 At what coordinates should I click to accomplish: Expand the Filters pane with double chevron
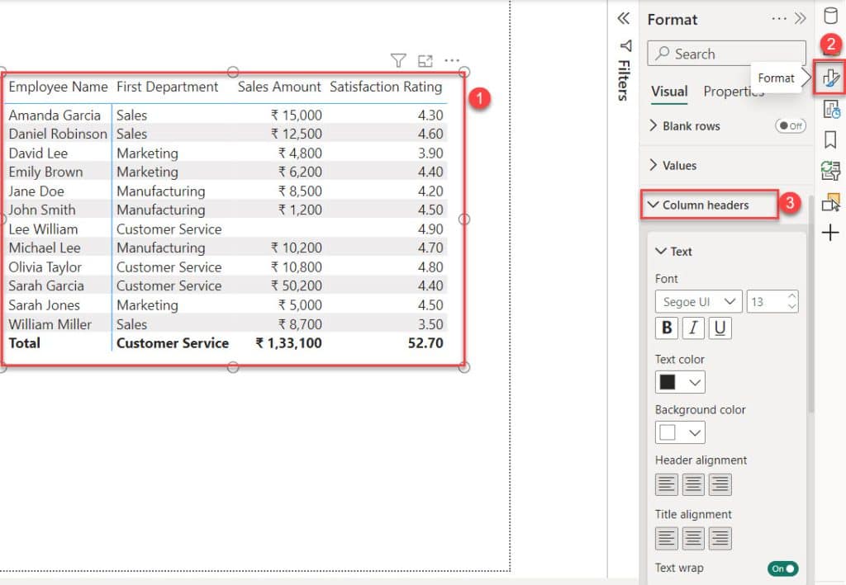tap(623, 19)
